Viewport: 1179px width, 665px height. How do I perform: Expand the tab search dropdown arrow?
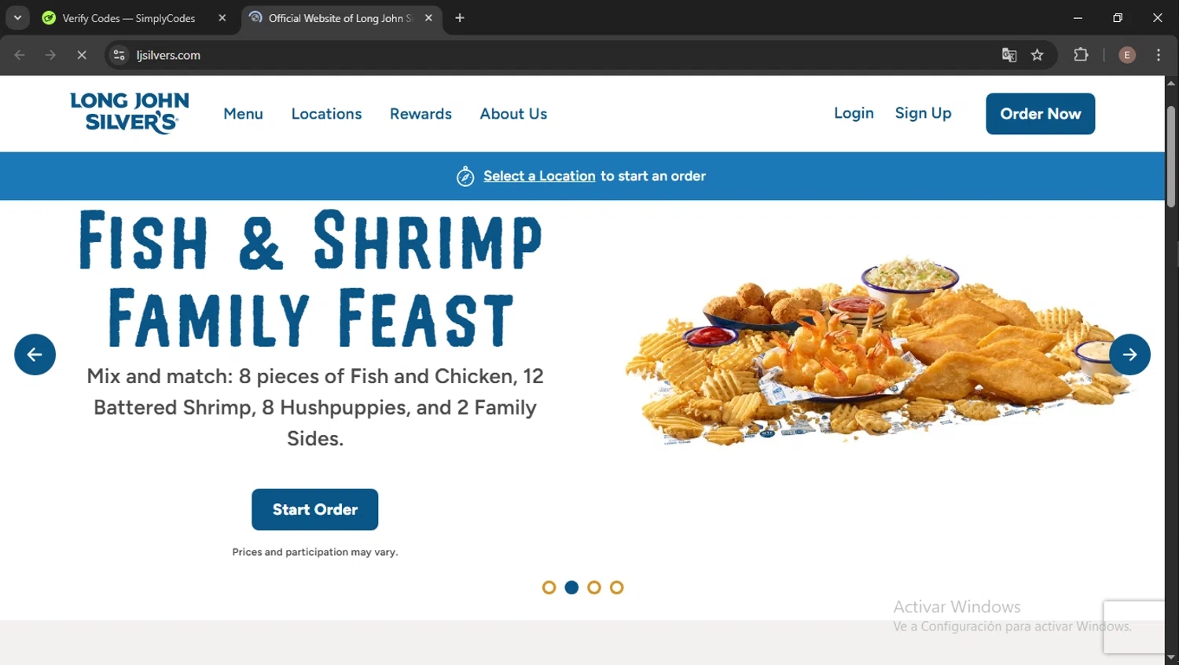[17, 18]
